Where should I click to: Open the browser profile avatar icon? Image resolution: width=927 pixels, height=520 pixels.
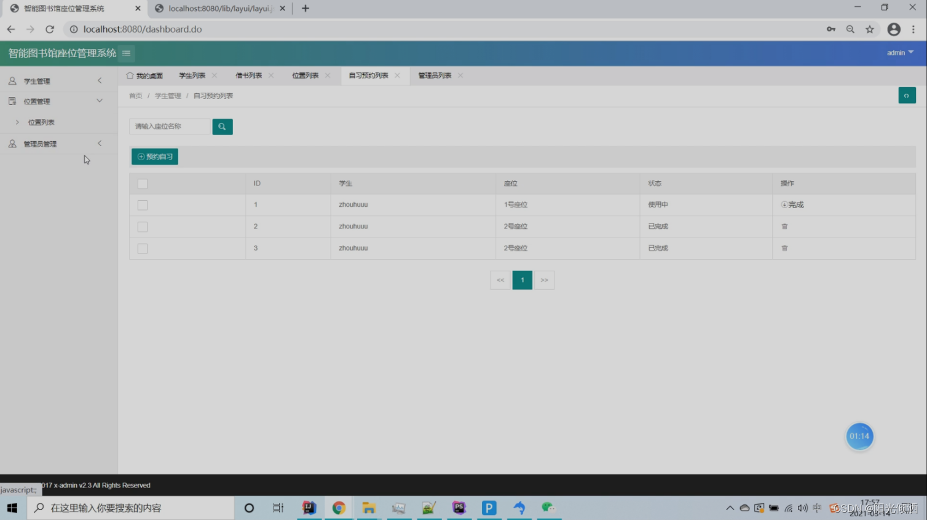pyautogui.click(x=894, y=29)
